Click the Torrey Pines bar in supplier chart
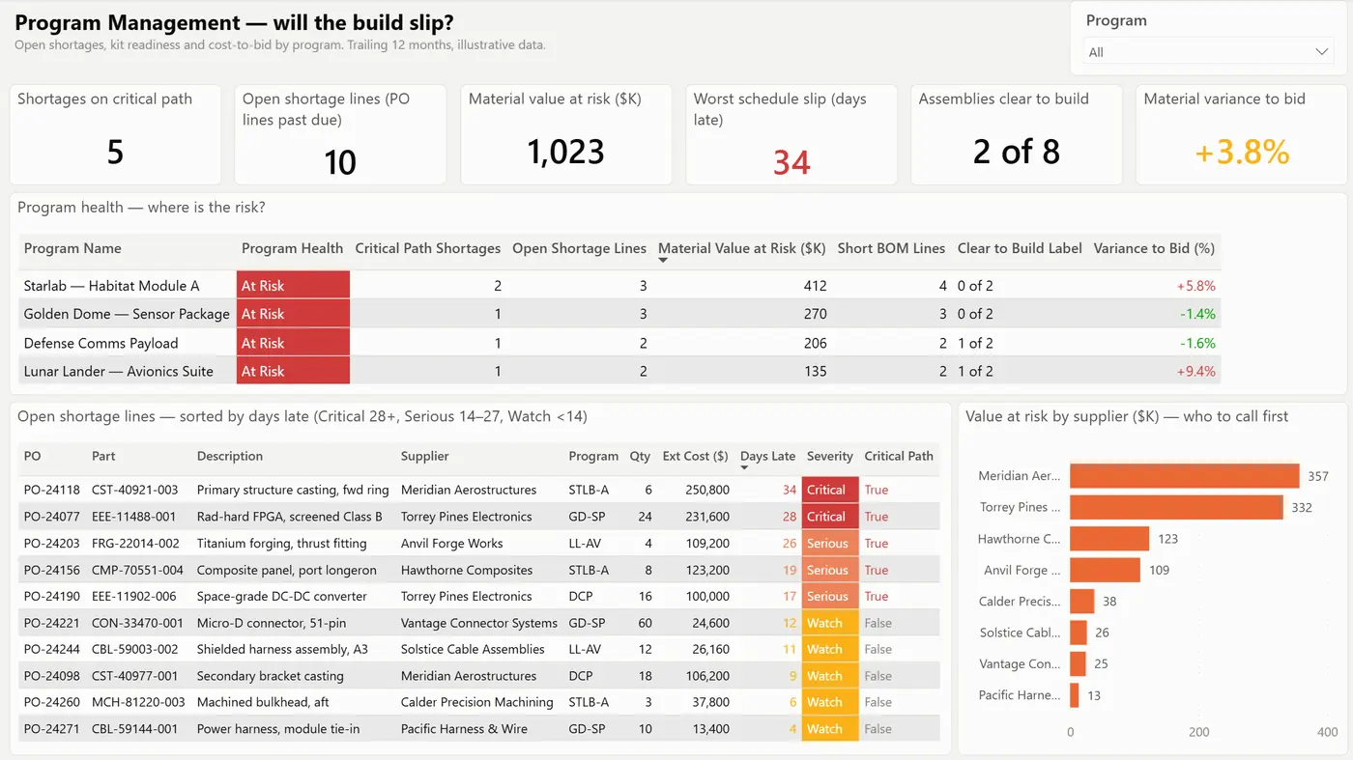Viewport: 1353px width, 760px height. pyautogui.click(x=1176, y=507)
